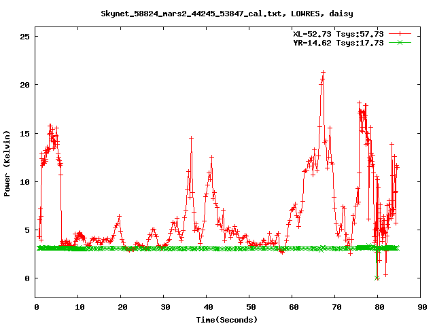The image size is (435, 326).
Task: Click the Power (Kelvin) axis label
Action: point(7,164)
